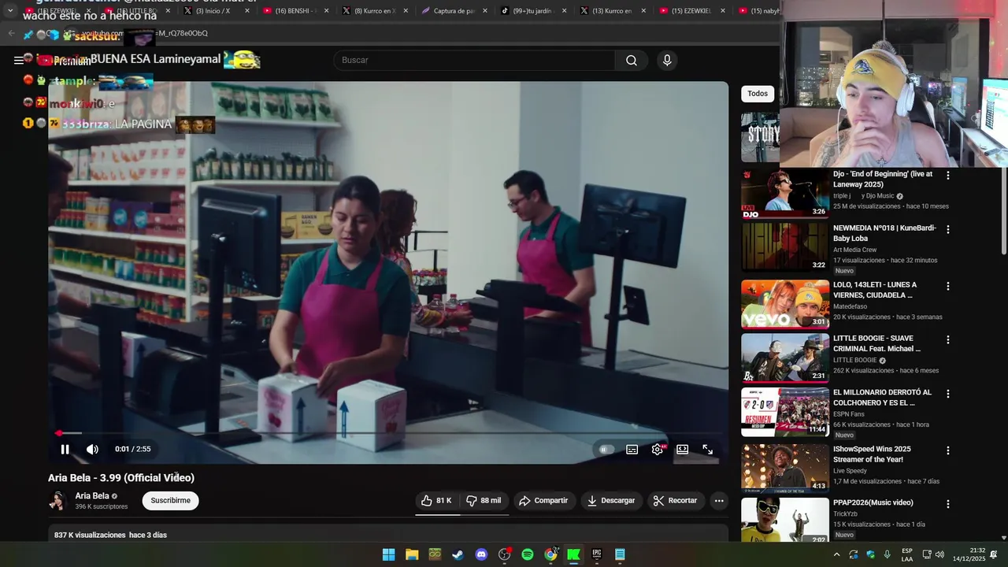Click the Buscar search field

[474, 61]
